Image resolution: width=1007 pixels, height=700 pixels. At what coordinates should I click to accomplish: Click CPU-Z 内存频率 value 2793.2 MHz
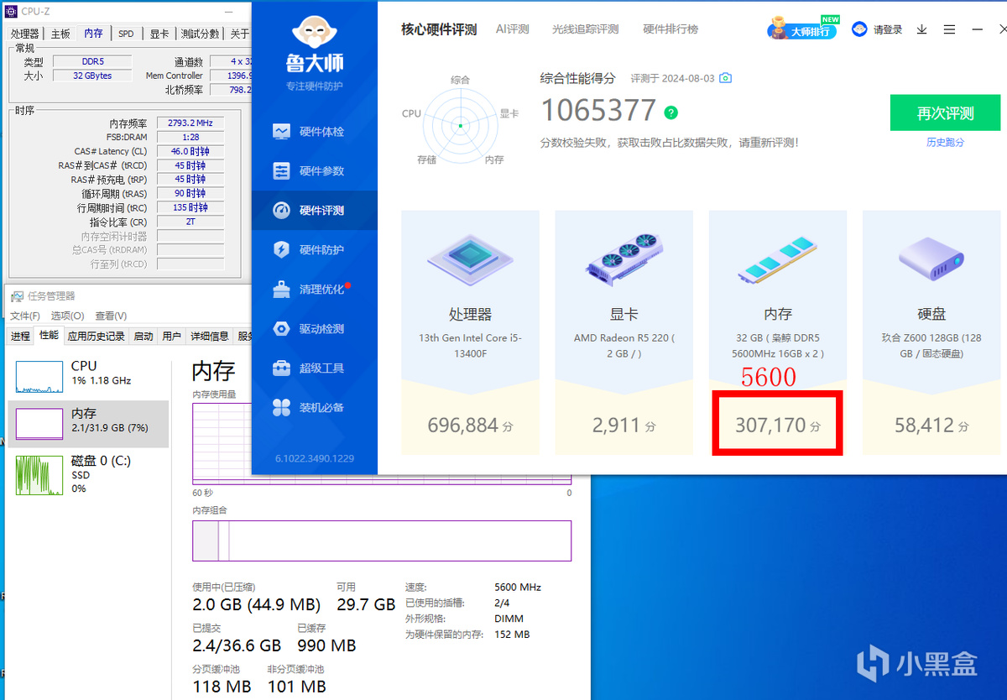click(190, 123)
